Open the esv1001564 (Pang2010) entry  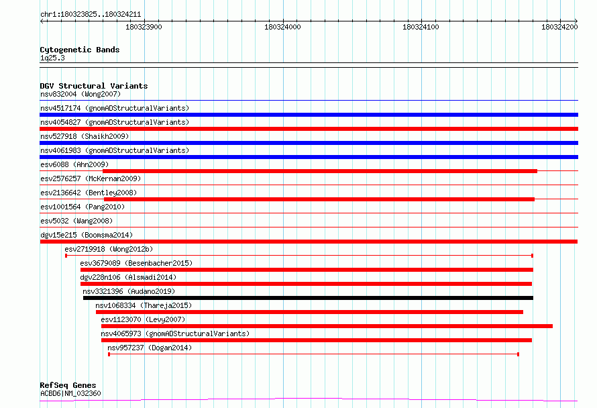(x=83, y=207)
